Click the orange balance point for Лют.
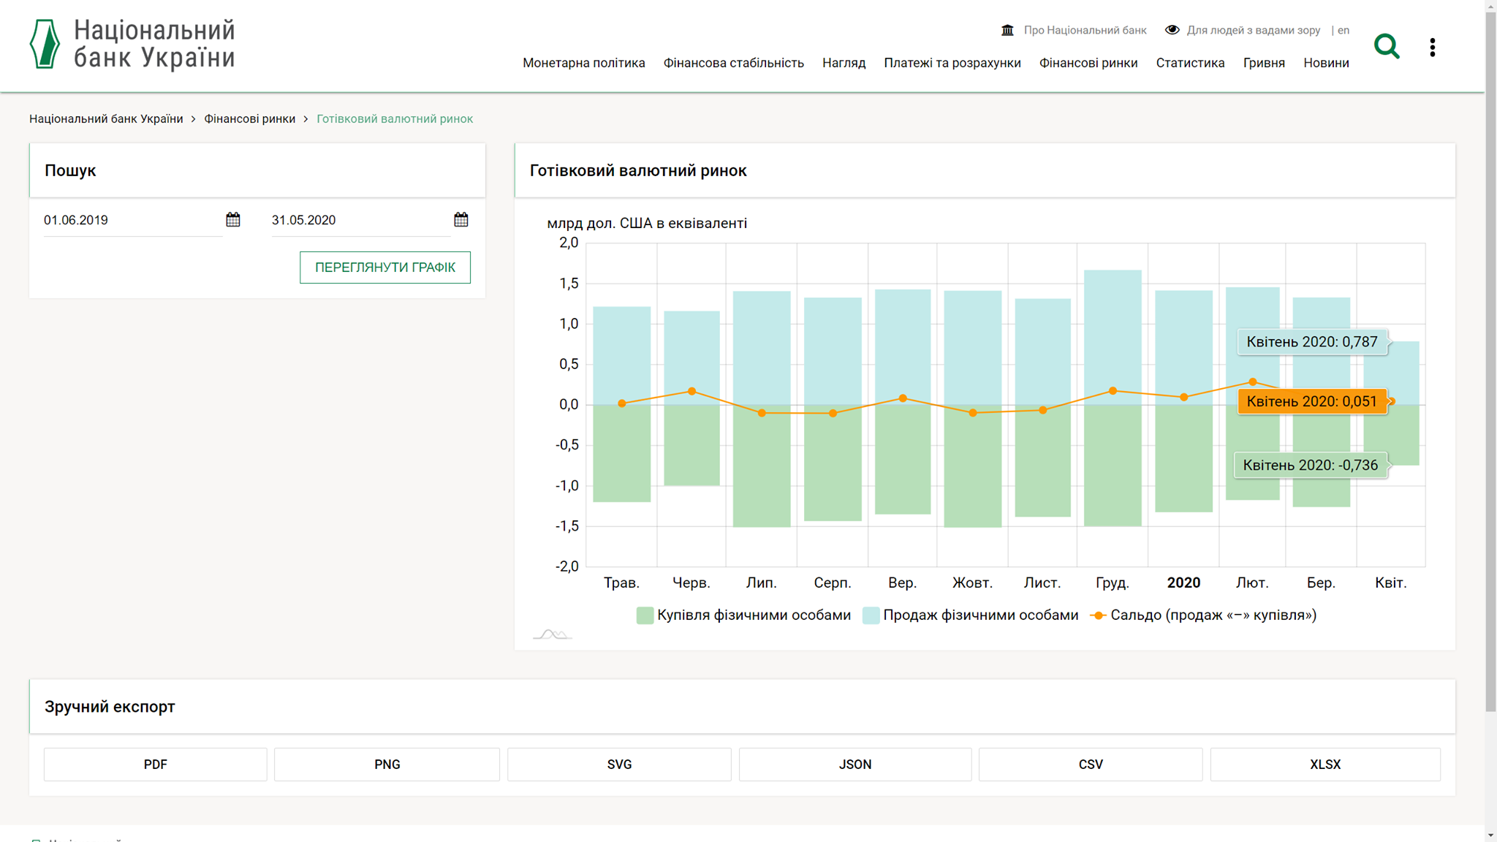 [x=1253, y=382]
